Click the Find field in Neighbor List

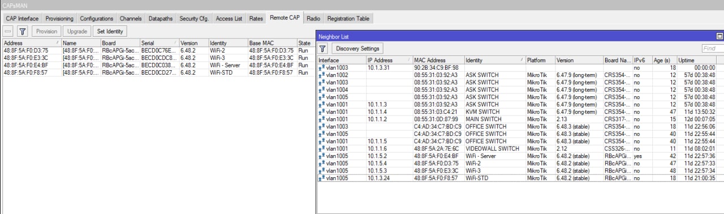coord(713,49)
